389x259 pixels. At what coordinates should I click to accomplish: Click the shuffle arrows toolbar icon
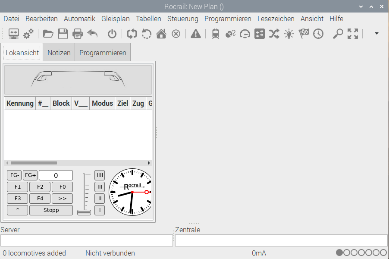274,34
